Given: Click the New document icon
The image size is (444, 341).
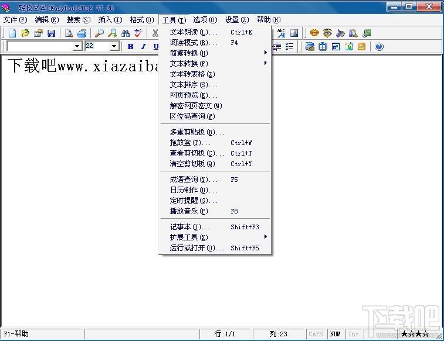Looking at the screenshot, I should (12, 33).
